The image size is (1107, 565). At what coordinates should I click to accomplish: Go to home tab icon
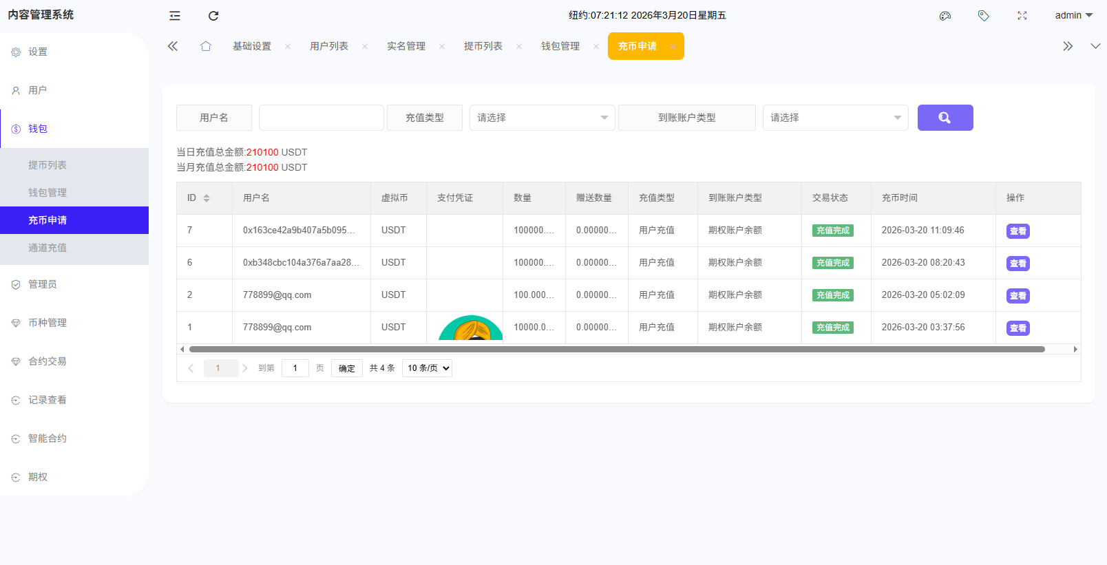pos(206,46)
